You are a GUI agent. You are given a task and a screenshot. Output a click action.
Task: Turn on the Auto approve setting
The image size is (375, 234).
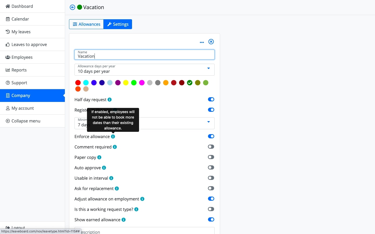pos(211,167)
